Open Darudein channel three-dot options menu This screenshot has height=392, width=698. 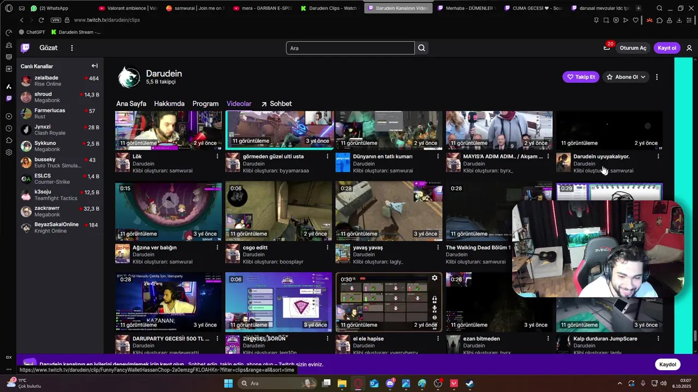pos(657,77)
